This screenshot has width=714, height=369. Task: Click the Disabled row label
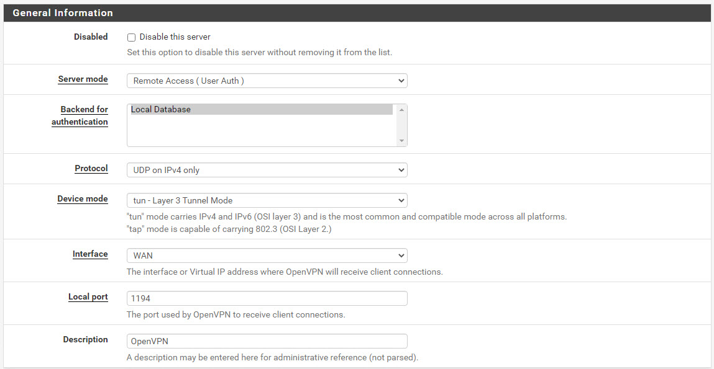(x=91, y=37)
